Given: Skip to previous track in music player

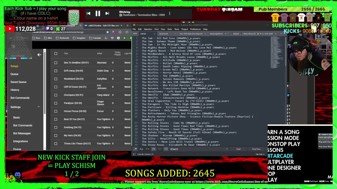Looking at the screenshot, I should pyautogui.click(x=88, y=13).
